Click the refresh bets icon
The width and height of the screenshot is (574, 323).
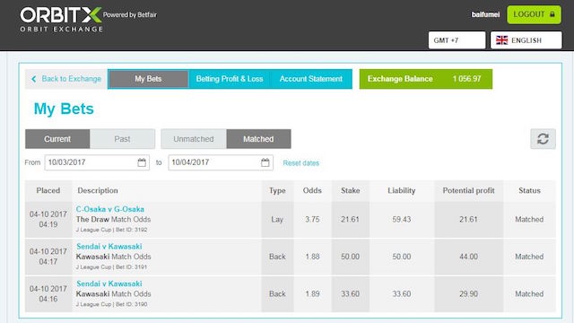543,139
